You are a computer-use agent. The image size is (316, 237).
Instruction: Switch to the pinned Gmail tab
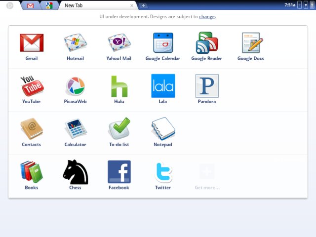click(x=31, y=5)
